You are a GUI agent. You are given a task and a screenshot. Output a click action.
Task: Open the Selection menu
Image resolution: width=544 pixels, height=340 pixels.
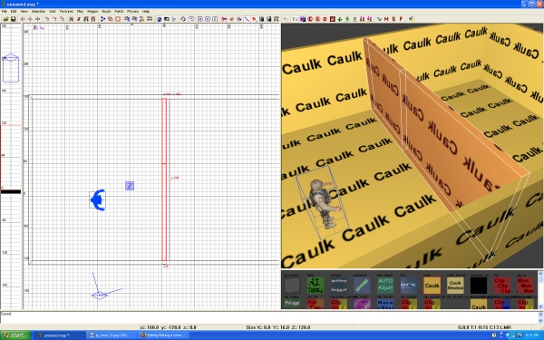click(x=38, y=12)
